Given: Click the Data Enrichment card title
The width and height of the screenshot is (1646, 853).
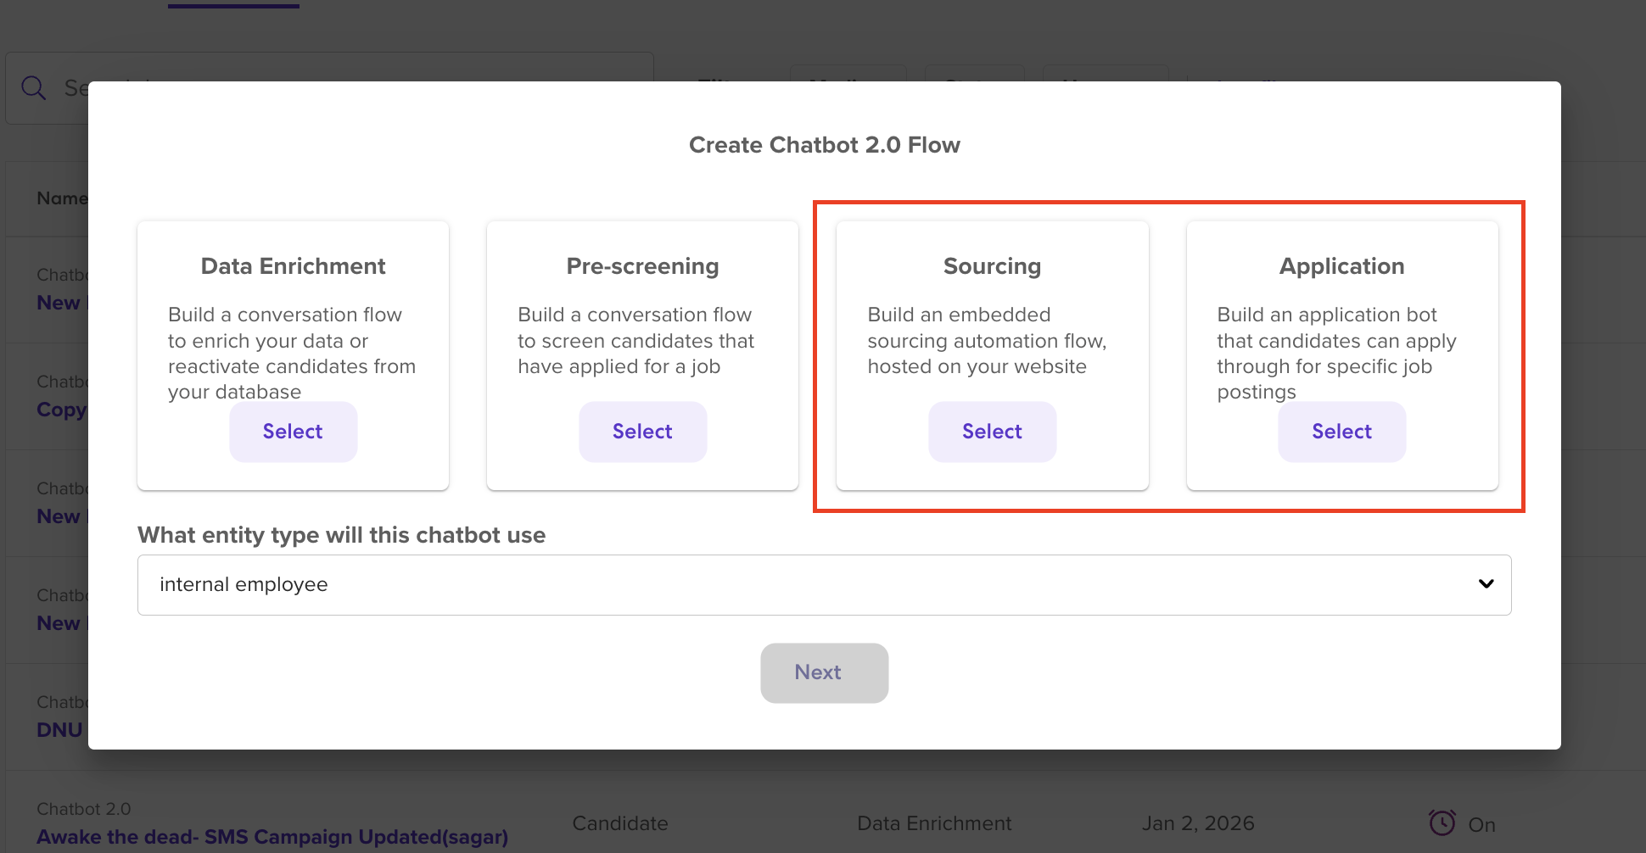Looking at the screenshot, I should pos(293,266).
